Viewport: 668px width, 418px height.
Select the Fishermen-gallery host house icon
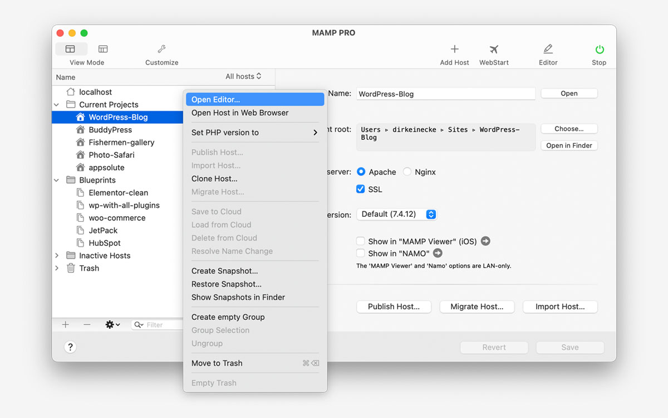click(x=80, y=142)
